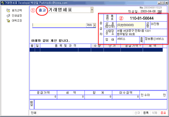Select the 용지선택 label in sidebar
Screen dimensions: 169x117
[17, 10]
